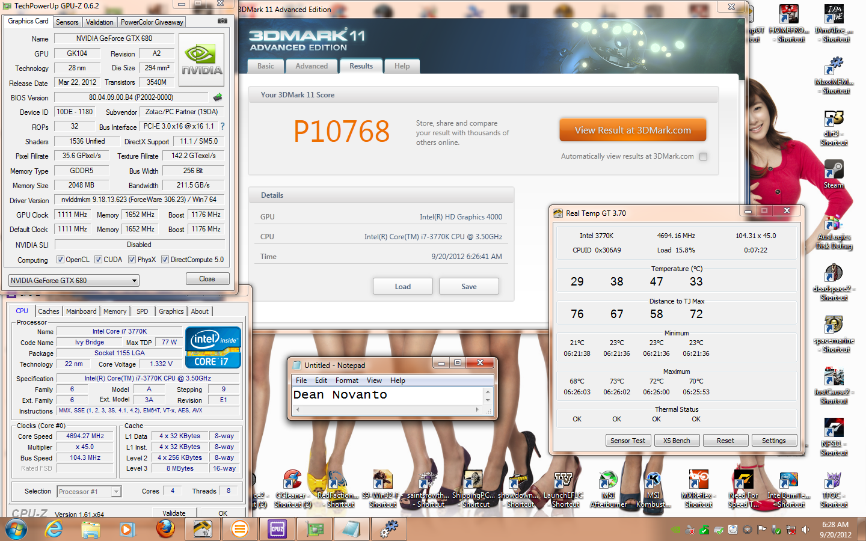Toggle the OpenCL checkbox in GPU-Z
The width and height of the screenshot is (866, 541).
coord(60,260)
